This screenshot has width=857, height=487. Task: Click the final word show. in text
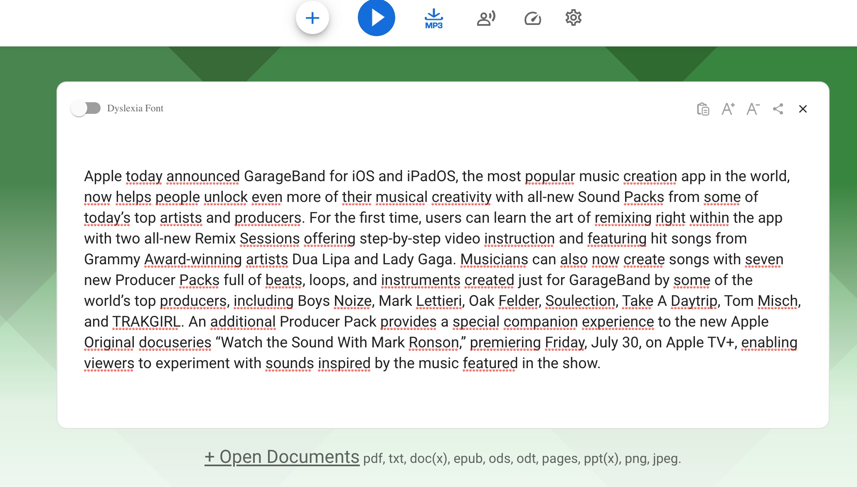click(581, 363)
